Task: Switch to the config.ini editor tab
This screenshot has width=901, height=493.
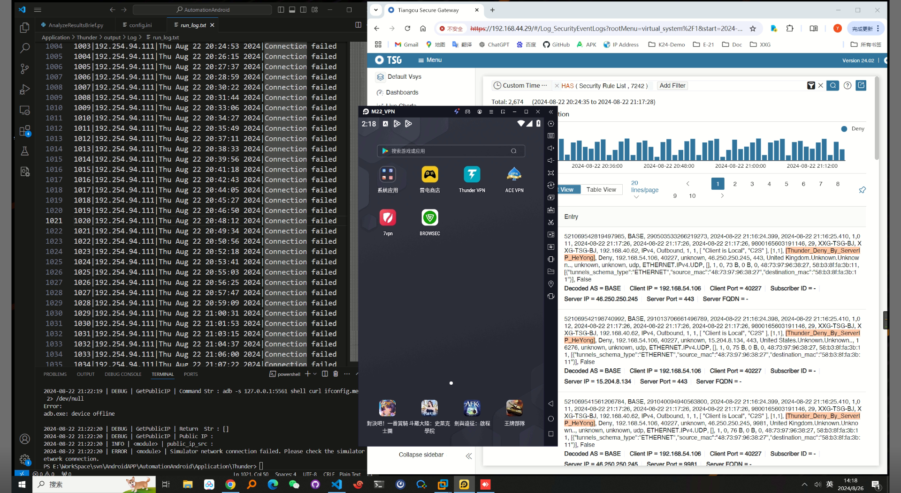Action: click(x=140, y=25)
